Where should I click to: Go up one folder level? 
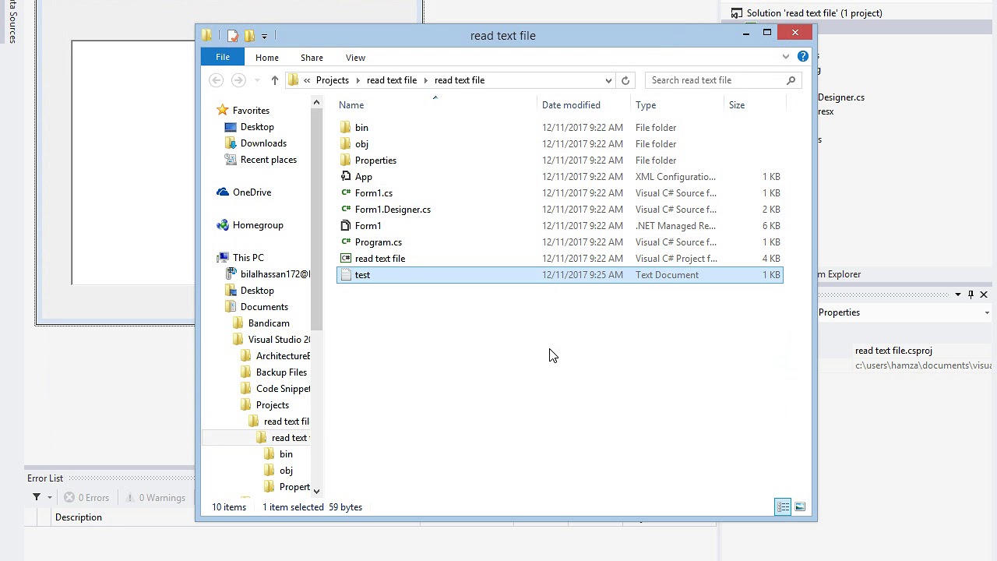coord(274,80)
